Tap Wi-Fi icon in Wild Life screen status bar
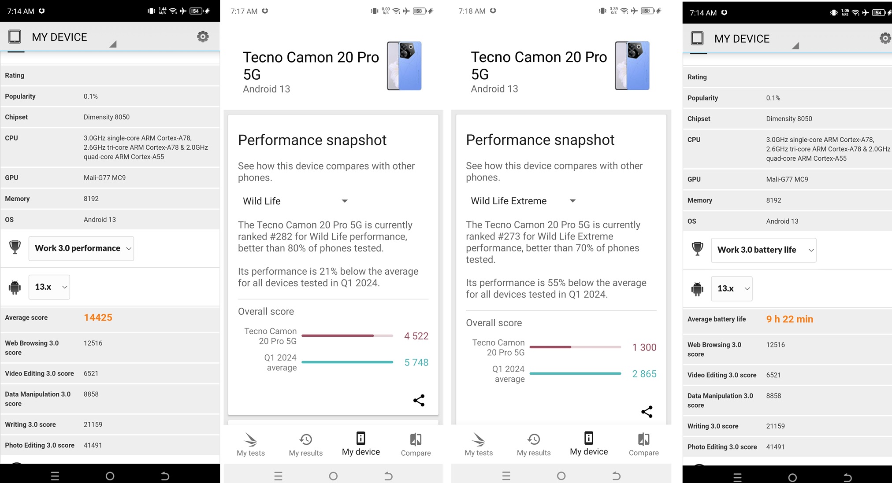The width and height of the screenshot is (892, 483). (397, 11)
